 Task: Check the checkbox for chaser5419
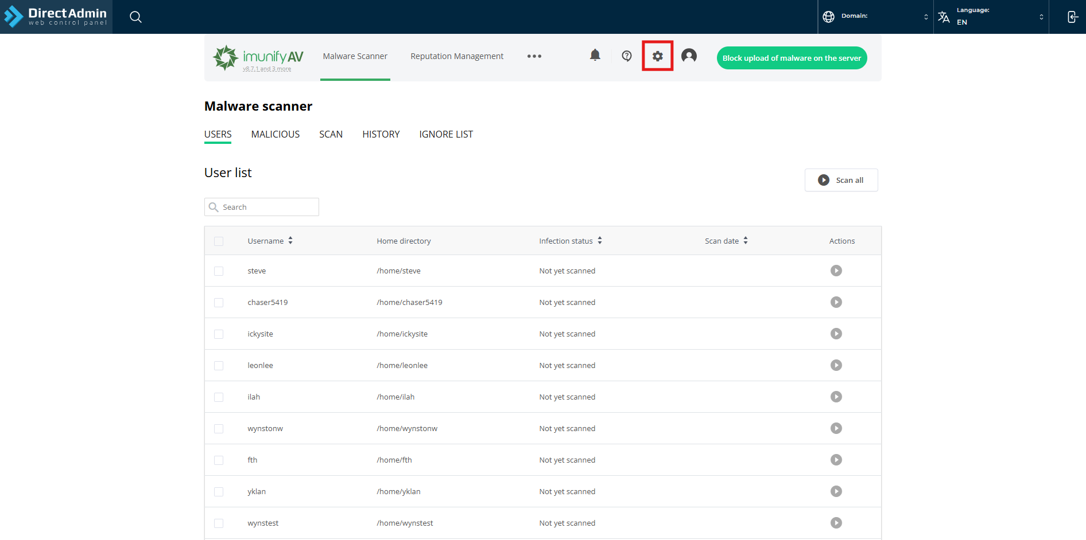pyautogui.click(x=219, y=303)
